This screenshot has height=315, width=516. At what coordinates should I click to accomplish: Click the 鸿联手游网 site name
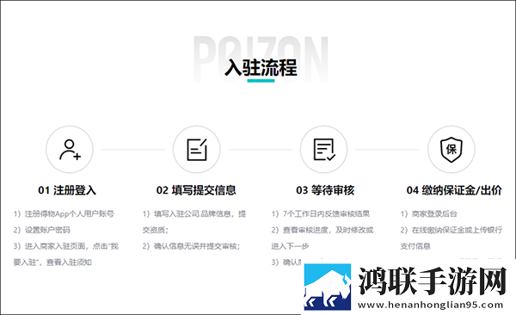[433, 281]
